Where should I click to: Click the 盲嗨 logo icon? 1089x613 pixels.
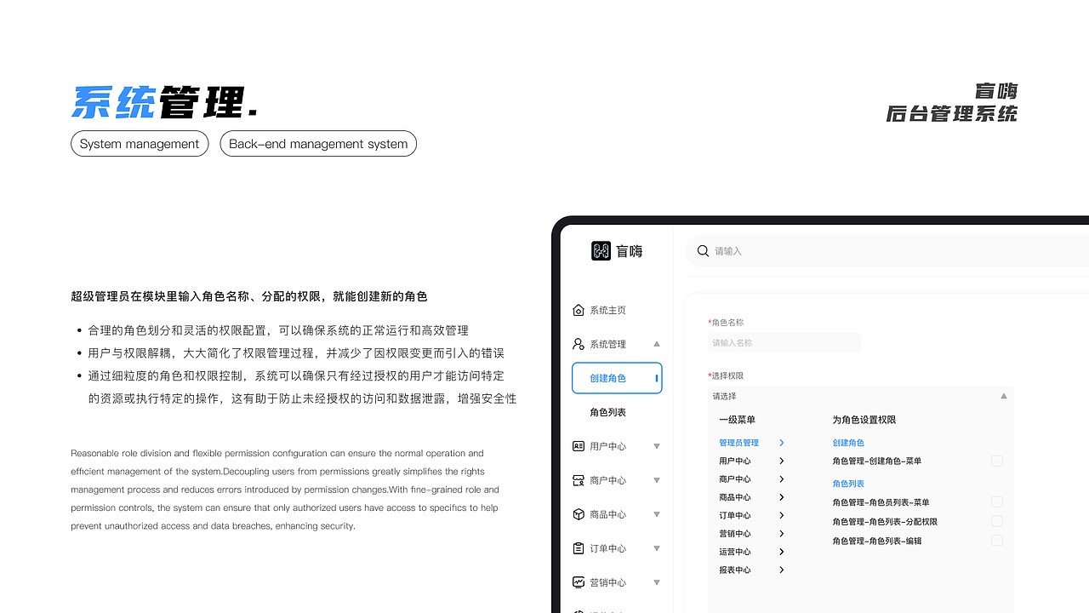[601, 250]
